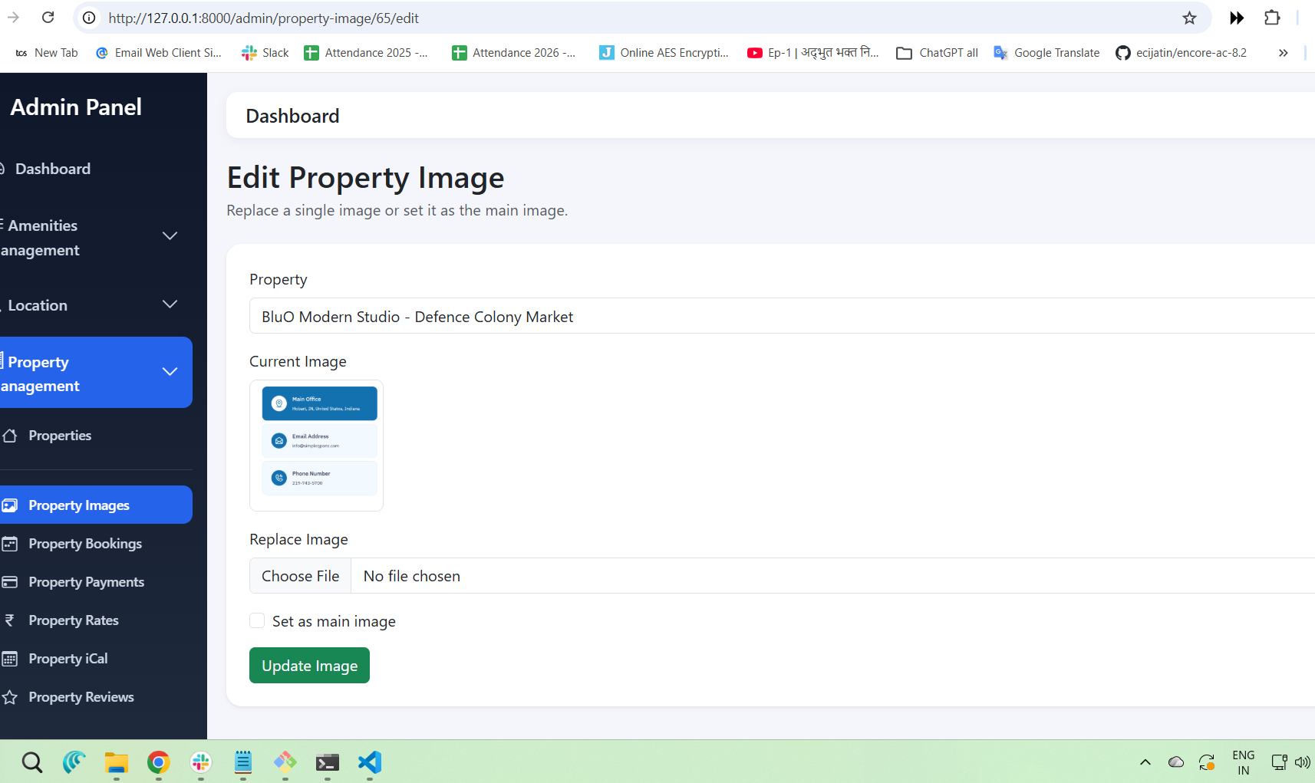Expand the Amenities Management chevron

click(170, 236)
